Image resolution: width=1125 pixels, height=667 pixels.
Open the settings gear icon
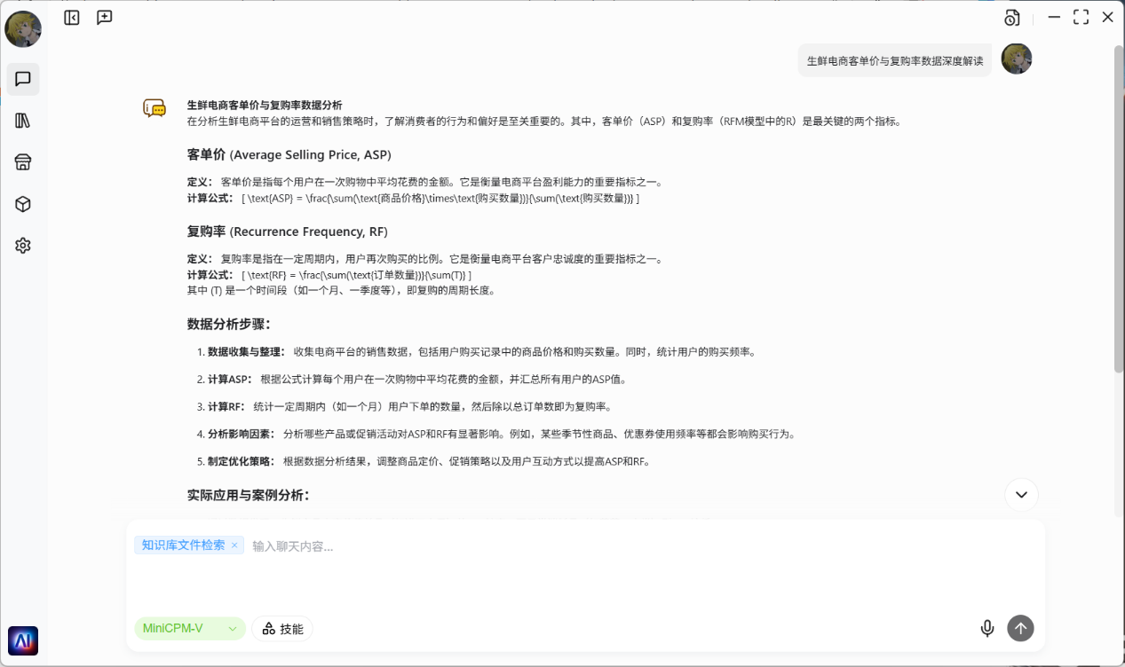click(x=23, y=246)
